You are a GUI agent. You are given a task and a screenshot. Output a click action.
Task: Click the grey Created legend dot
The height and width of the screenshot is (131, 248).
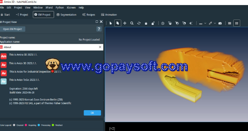coord(14,125)
